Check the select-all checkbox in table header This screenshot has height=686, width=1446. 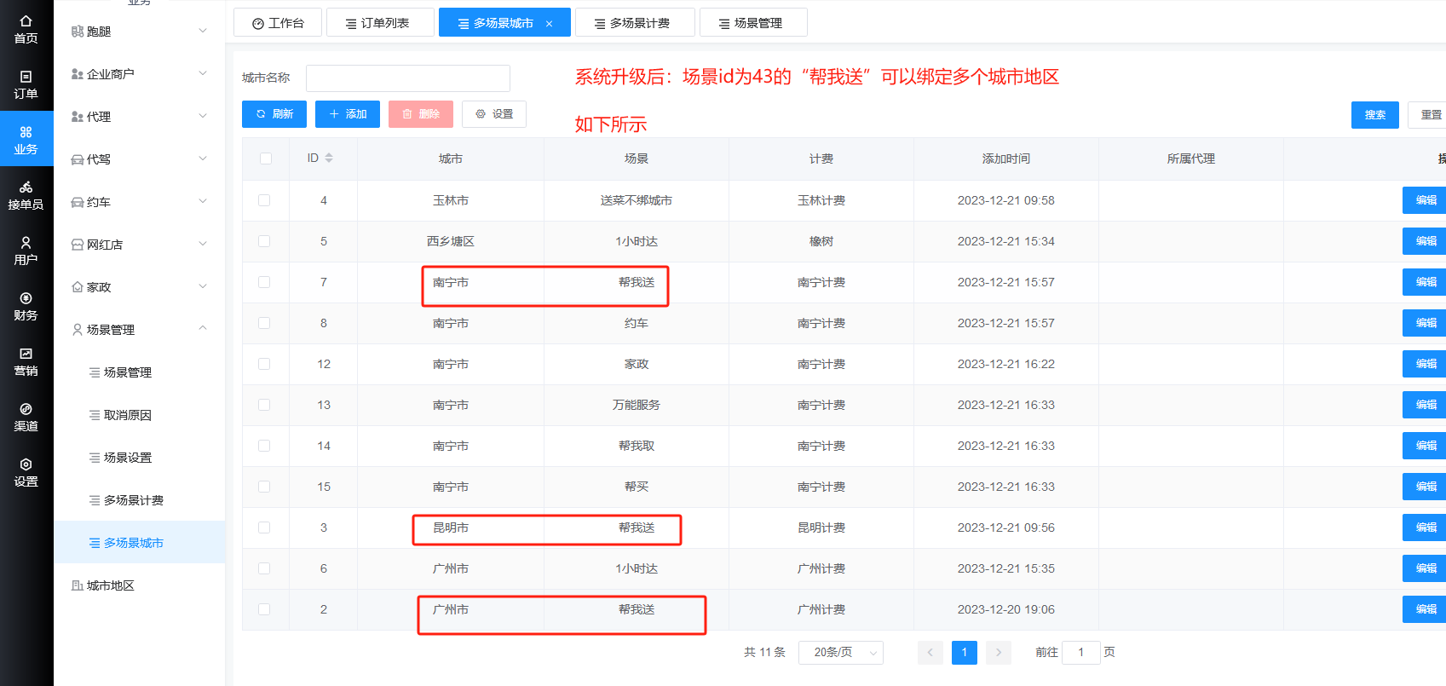click(266, 159)
